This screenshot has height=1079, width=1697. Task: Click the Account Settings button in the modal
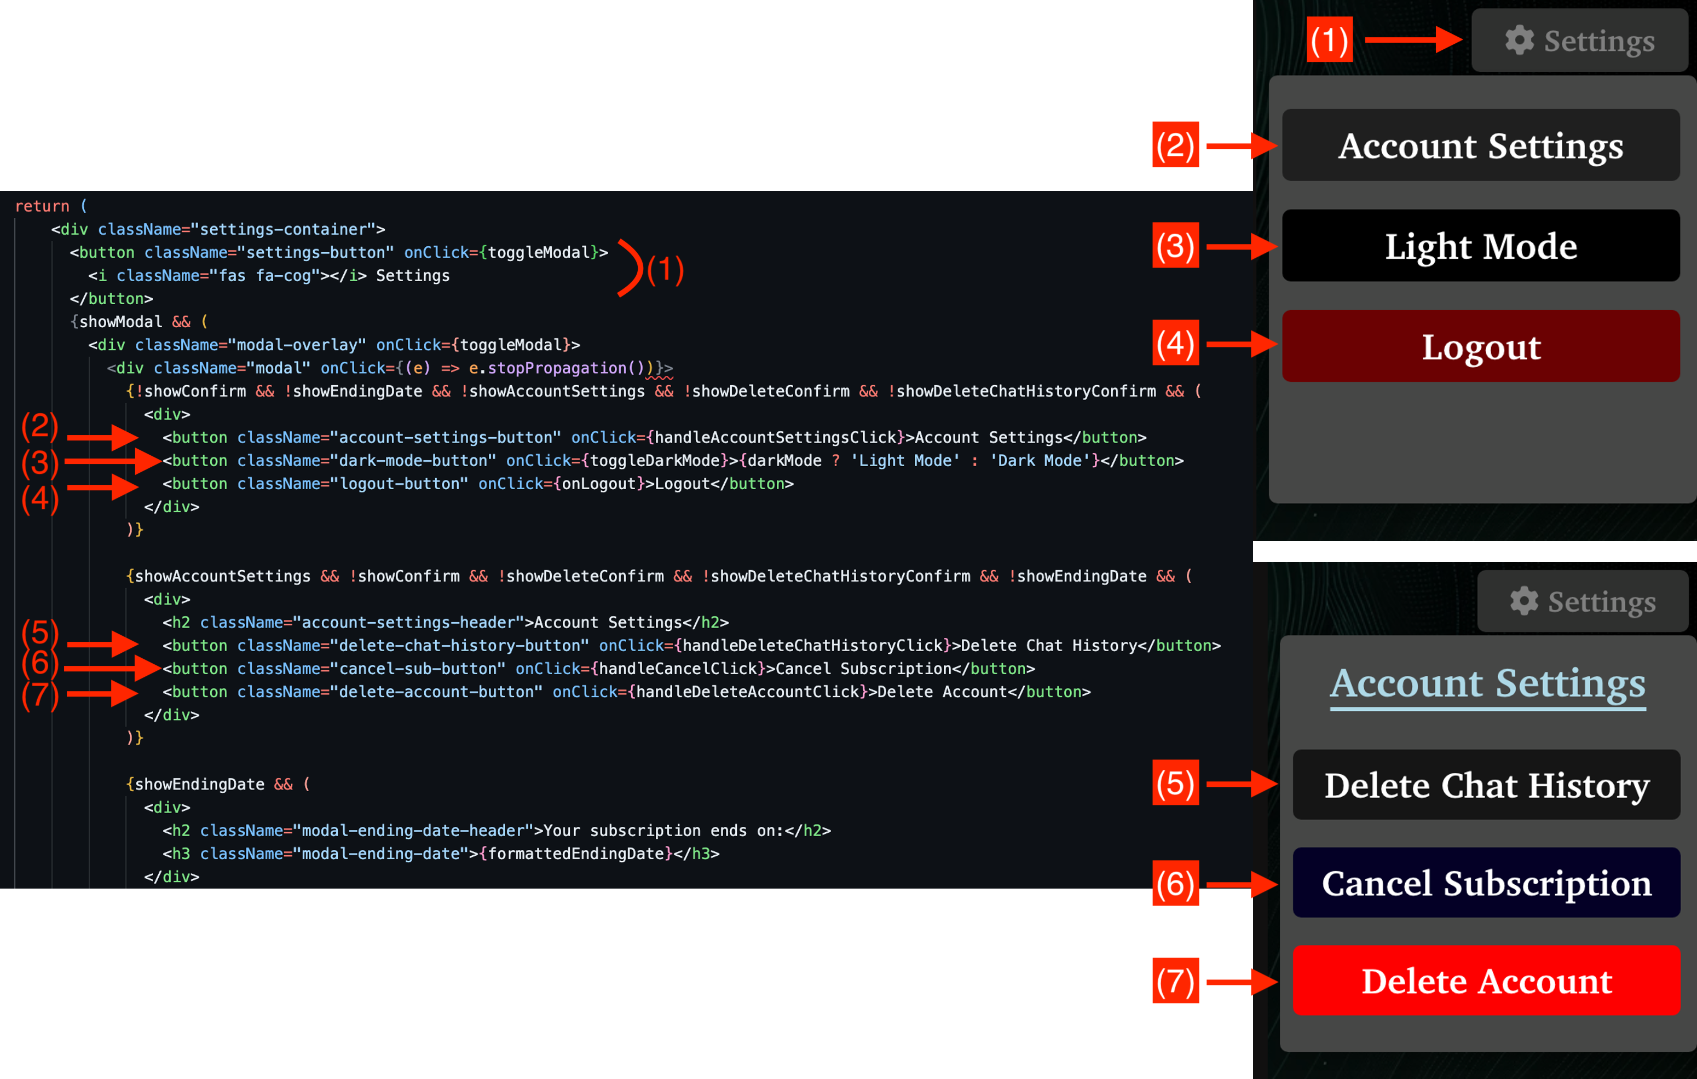click(1481, 145)
